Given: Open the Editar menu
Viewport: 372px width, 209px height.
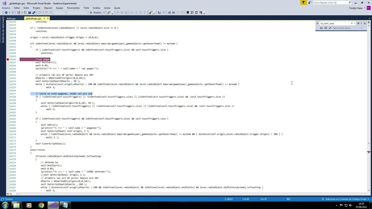Looking at the screenshot, I should [x=17, y=8].
